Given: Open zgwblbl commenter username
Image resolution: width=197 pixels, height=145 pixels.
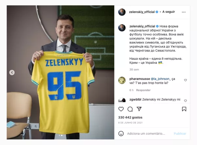Looking at the screenshot, I should (x=135, y=99).
